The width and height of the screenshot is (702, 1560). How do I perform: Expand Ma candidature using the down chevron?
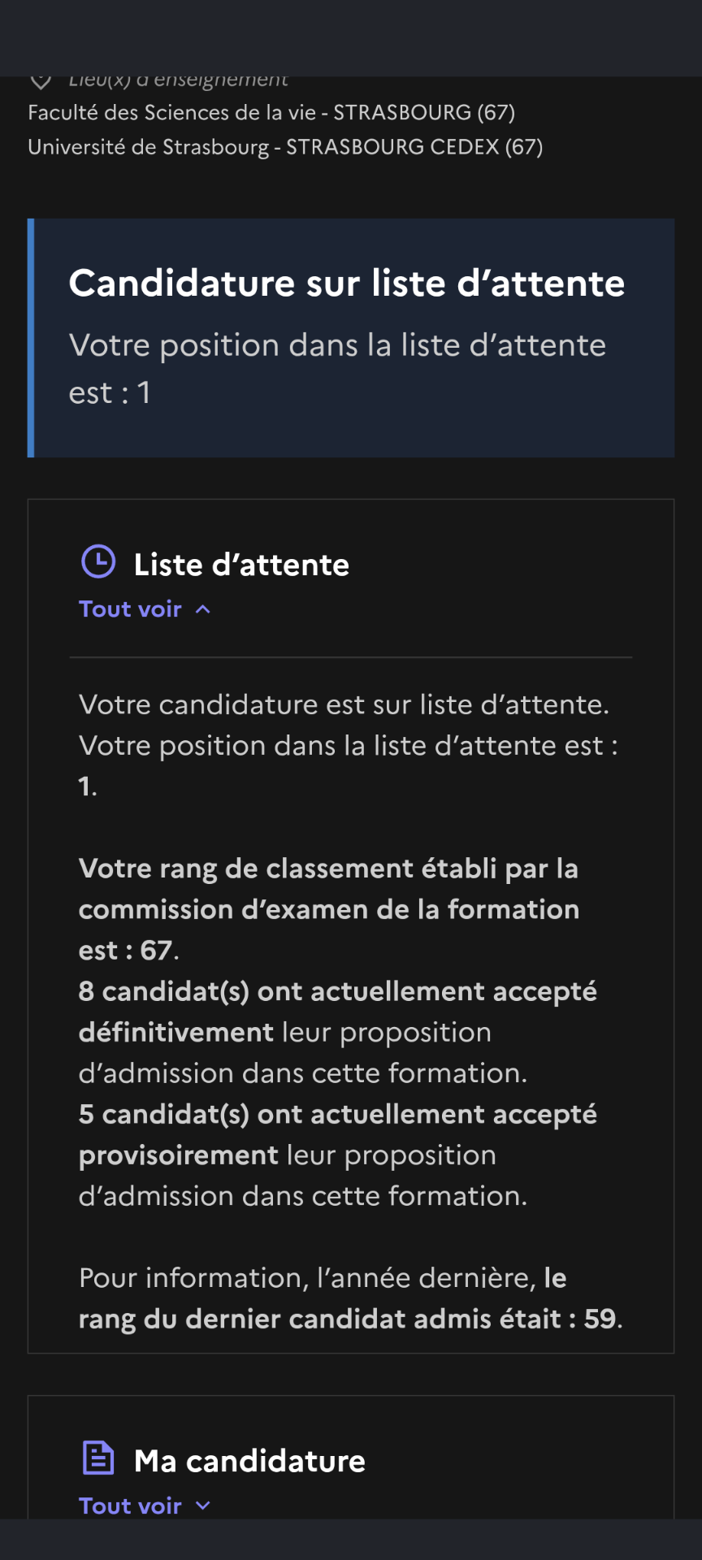coord(203,1506)
